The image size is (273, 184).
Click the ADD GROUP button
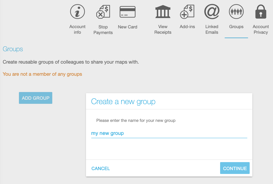tap(35, 98)
